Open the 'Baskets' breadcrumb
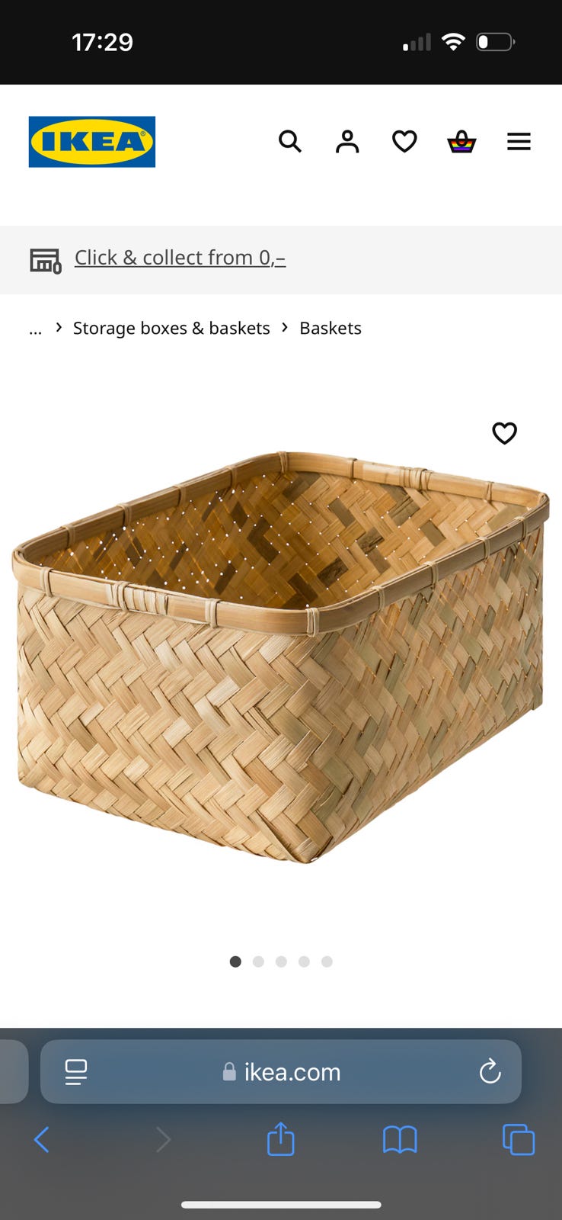 coord(330,328)
